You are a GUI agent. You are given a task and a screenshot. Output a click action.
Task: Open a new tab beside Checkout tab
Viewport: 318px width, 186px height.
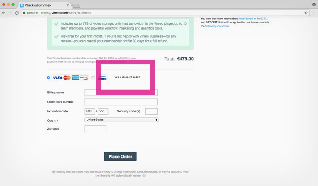(76, 5)
